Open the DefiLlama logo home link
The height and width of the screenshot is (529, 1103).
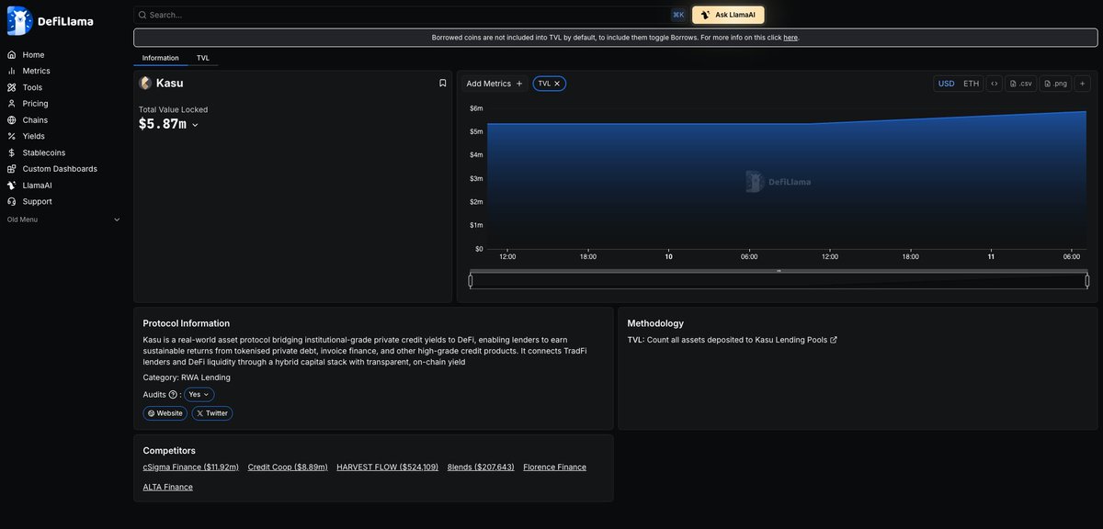click(x=51, y=20)
